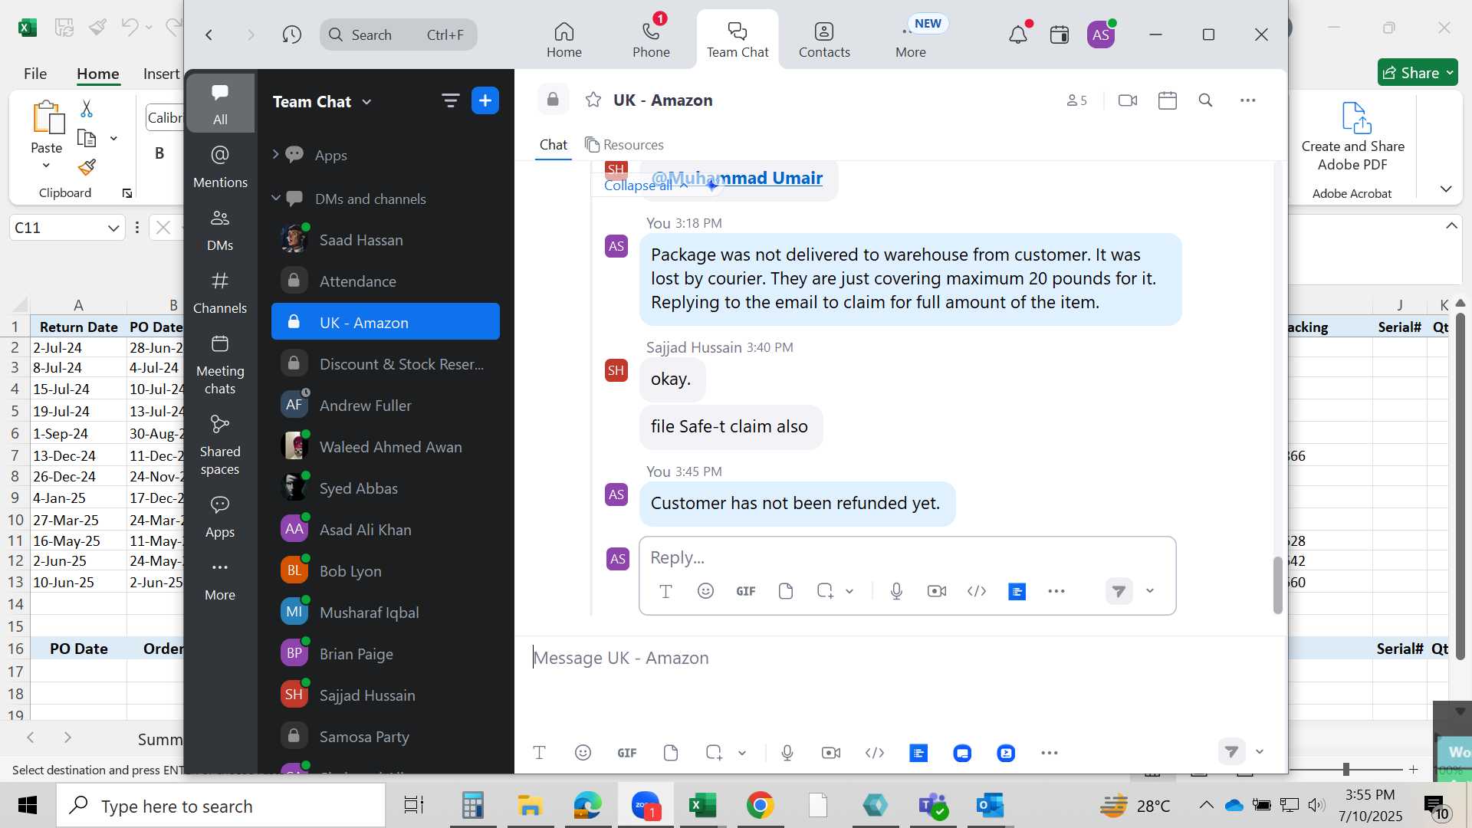The height and width of the screenshot is (828, 1472).
Task: Schedule meeting using channel header calendar icon
Action: pos(1168,100)
